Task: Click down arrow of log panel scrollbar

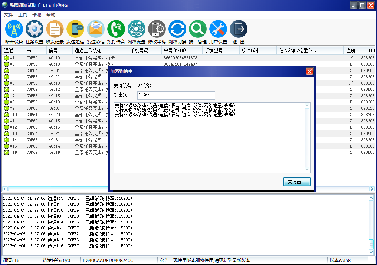Action: (x=371, y=252)
